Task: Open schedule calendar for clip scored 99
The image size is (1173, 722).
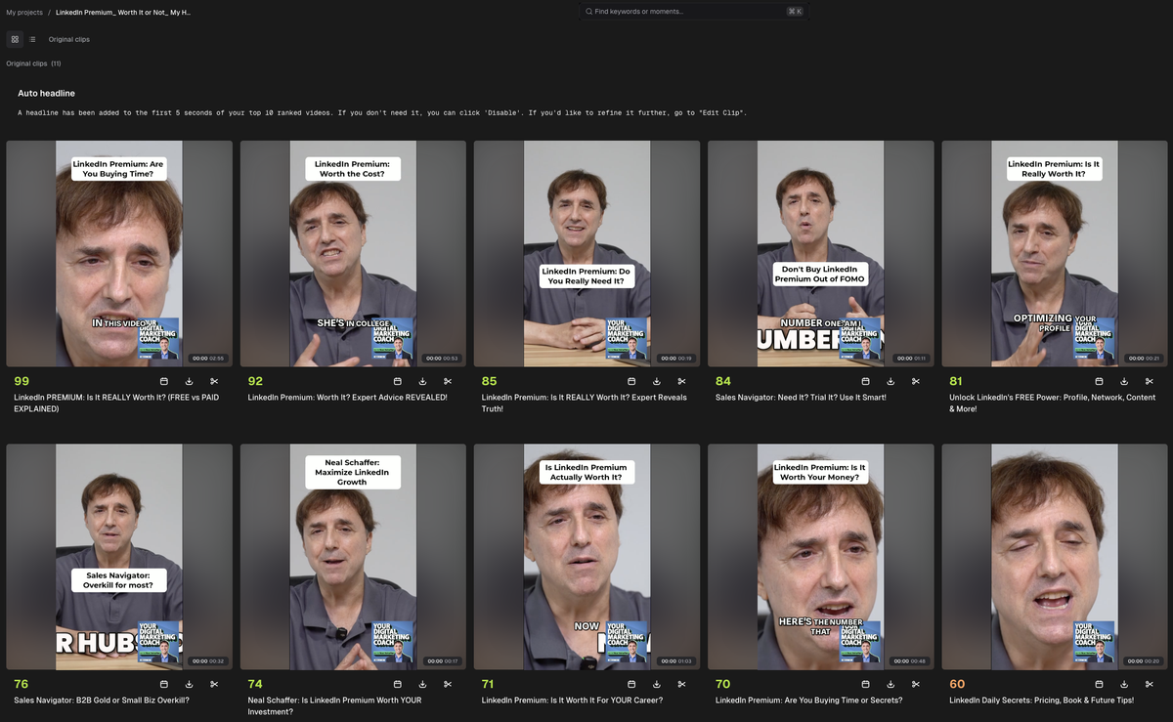Action: click(x=164, y=381)
